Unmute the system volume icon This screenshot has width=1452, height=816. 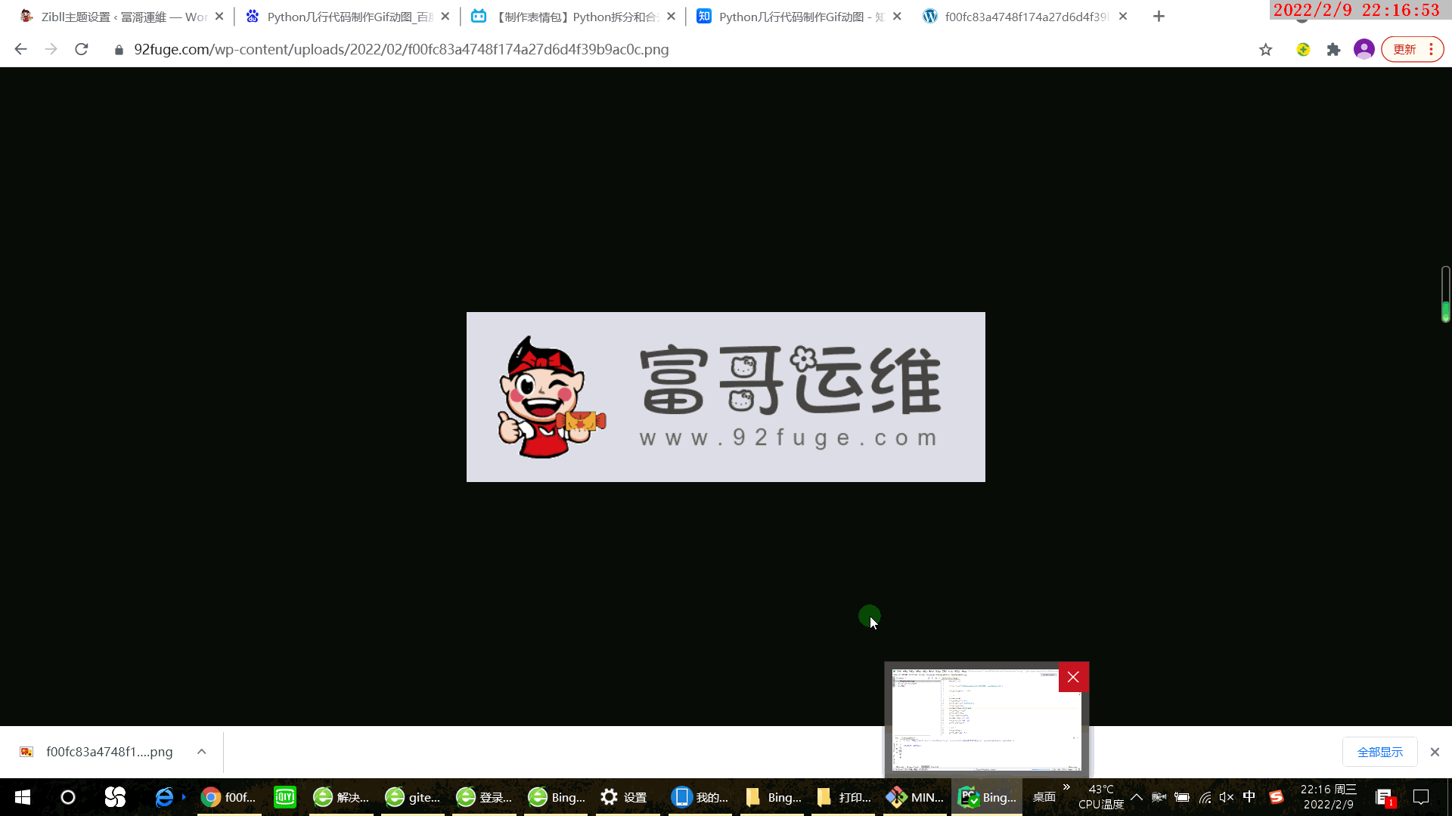(1225, 797)
